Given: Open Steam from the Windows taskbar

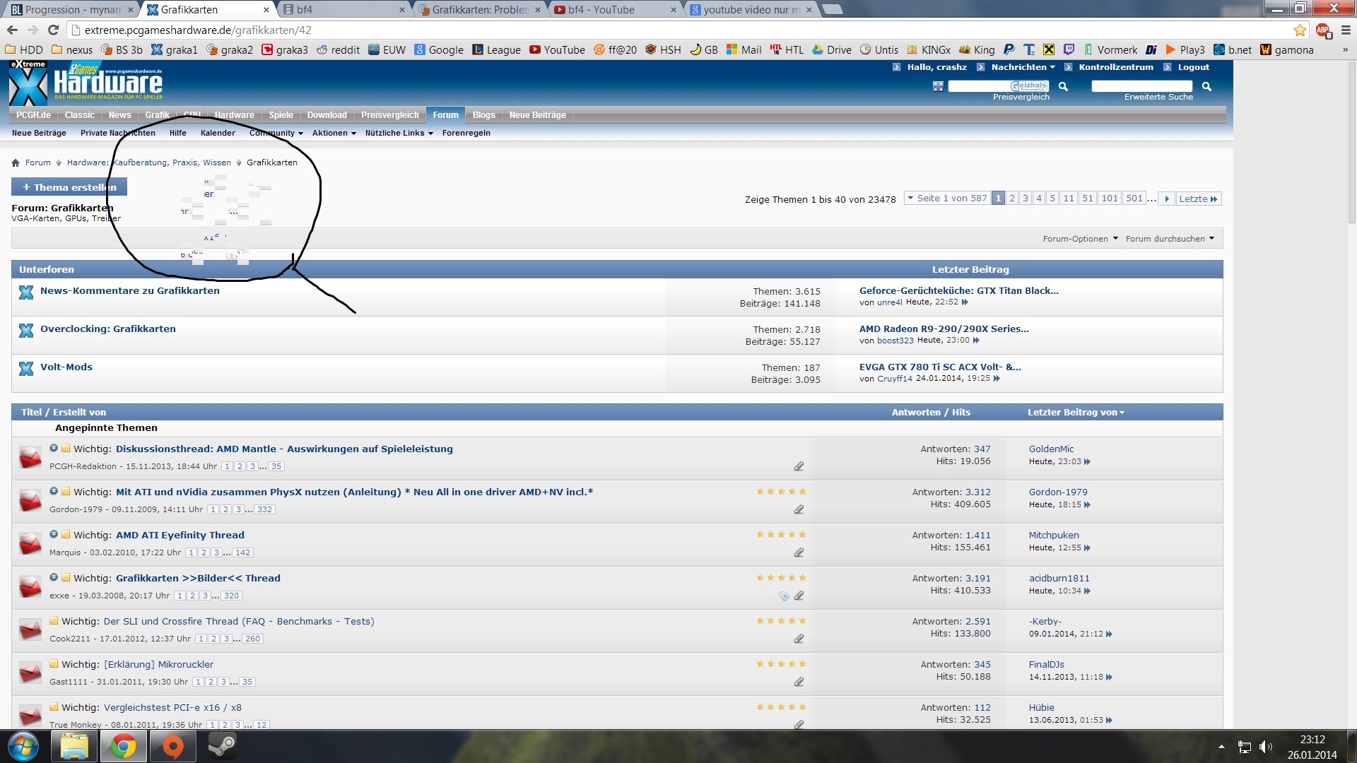Looking at the screenshot, I should pyautogui.click(x=221, y=745).
